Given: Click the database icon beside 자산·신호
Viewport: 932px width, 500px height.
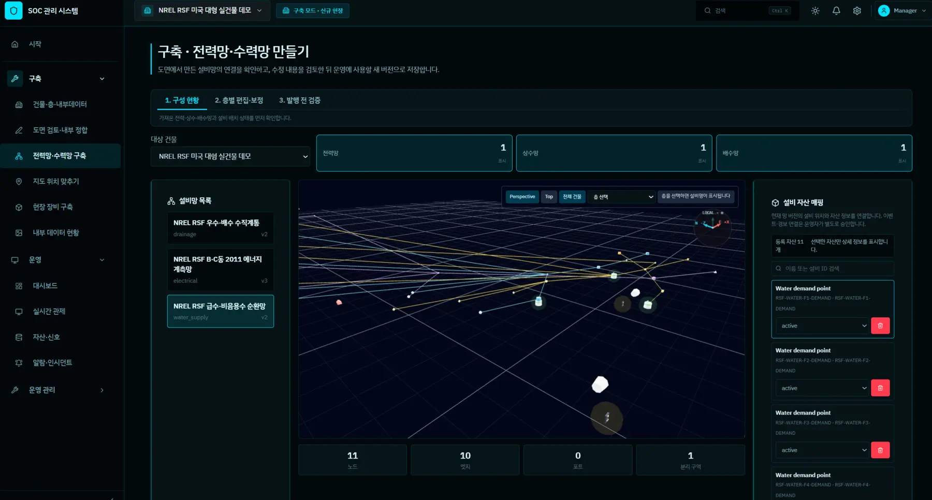Looking at the screenshot, I should tap(19, 337).
